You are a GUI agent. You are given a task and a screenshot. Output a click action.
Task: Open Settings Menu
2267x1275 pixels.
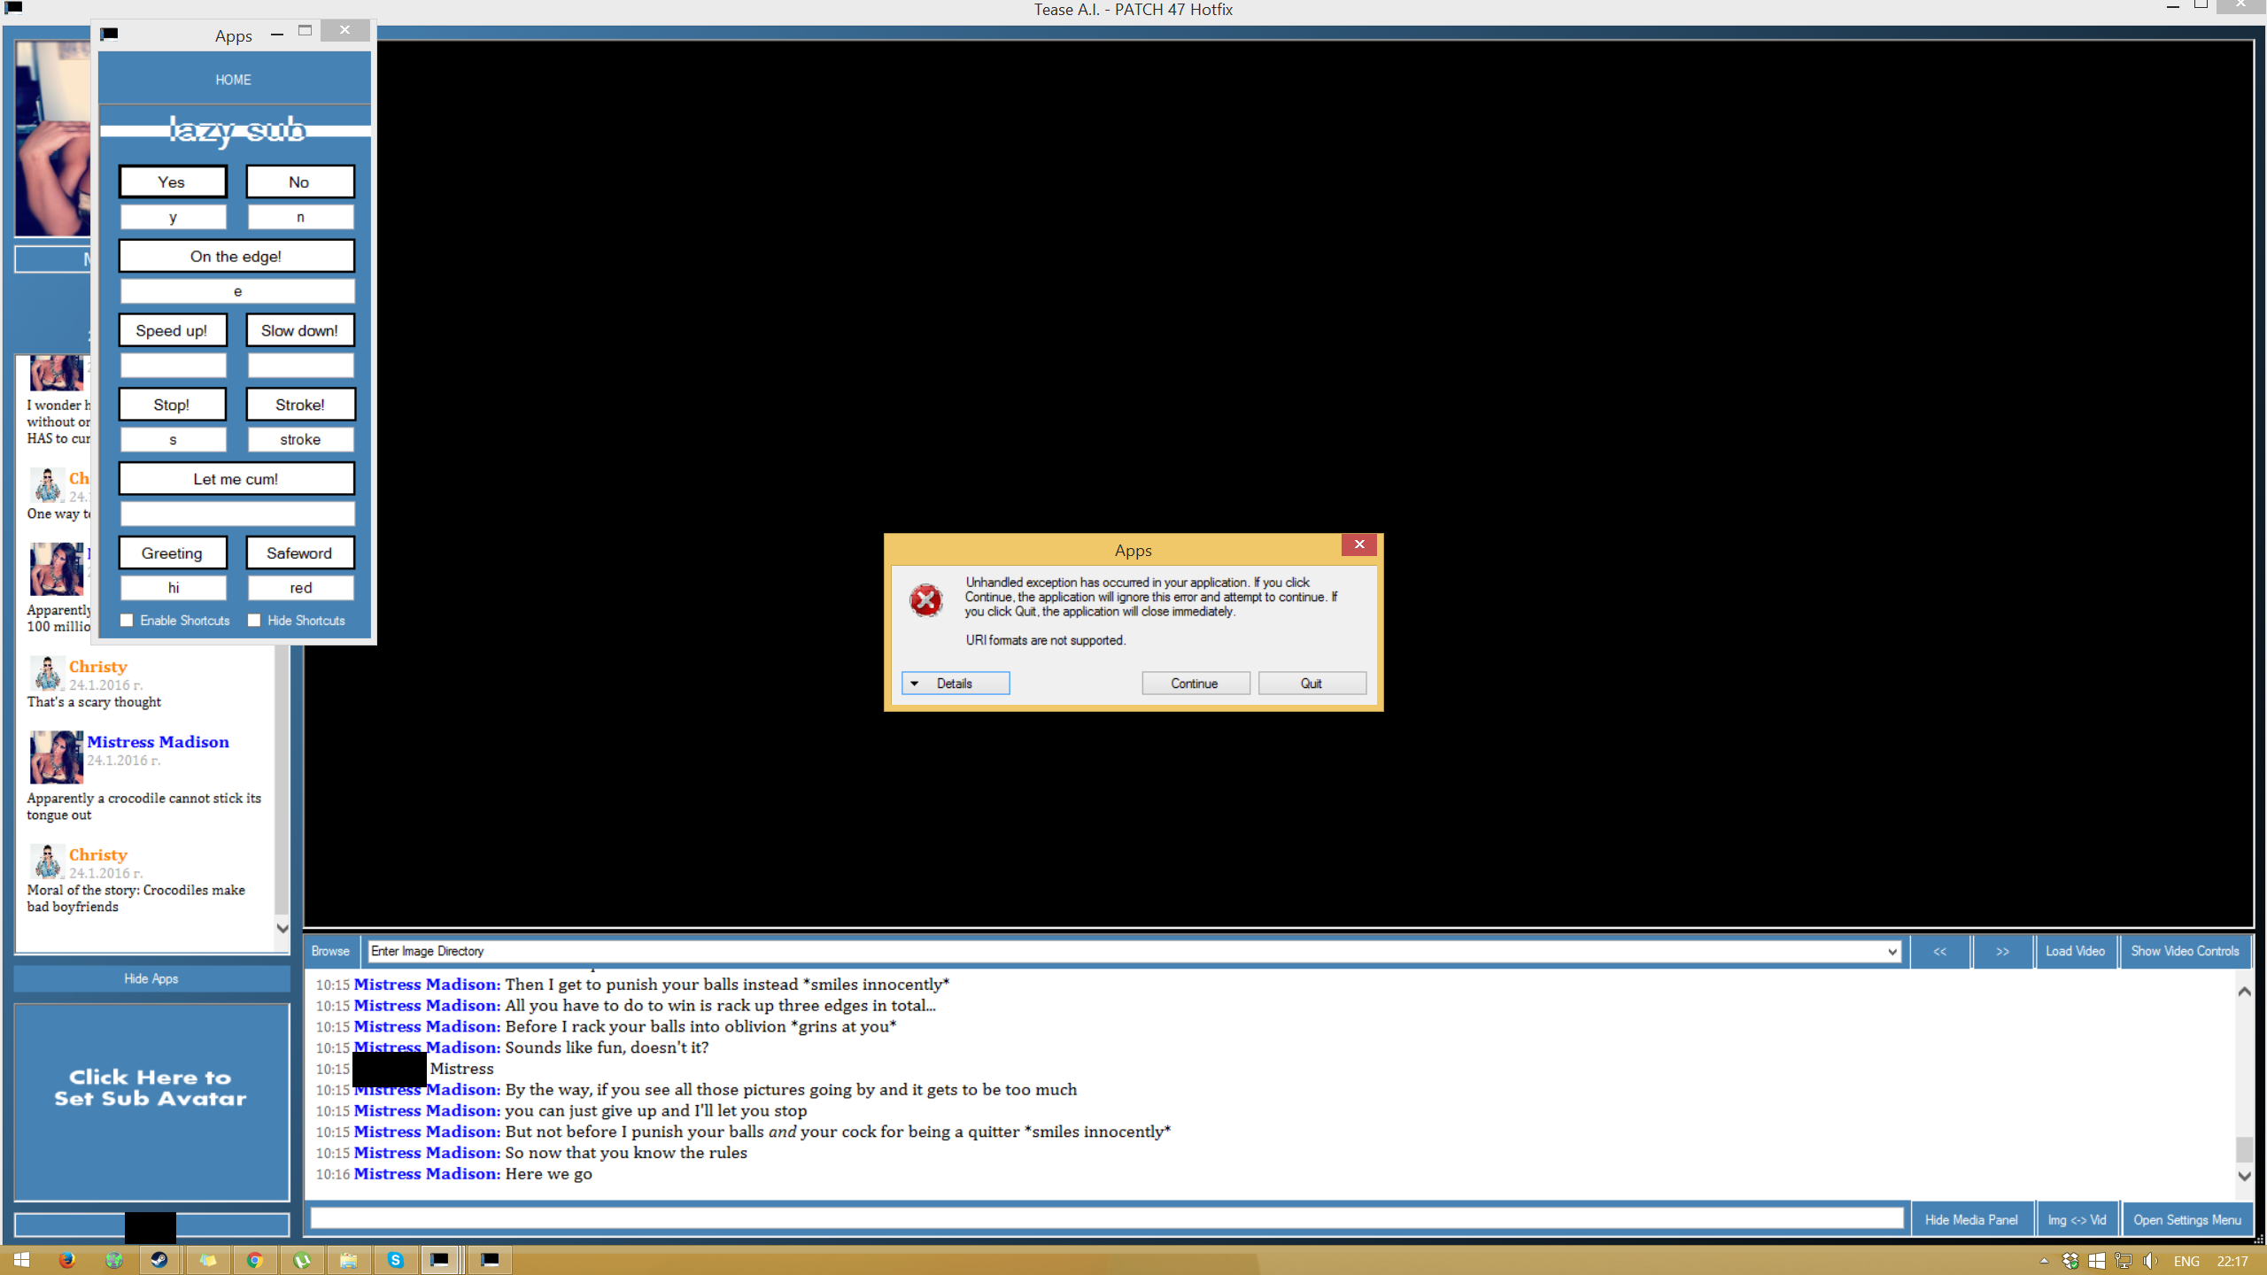point(2187,1219)
